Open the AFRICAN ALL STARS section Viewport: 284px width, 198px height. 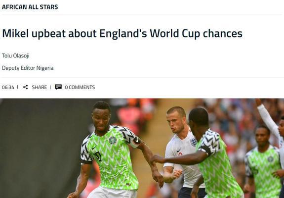click(x=30, y=7)
